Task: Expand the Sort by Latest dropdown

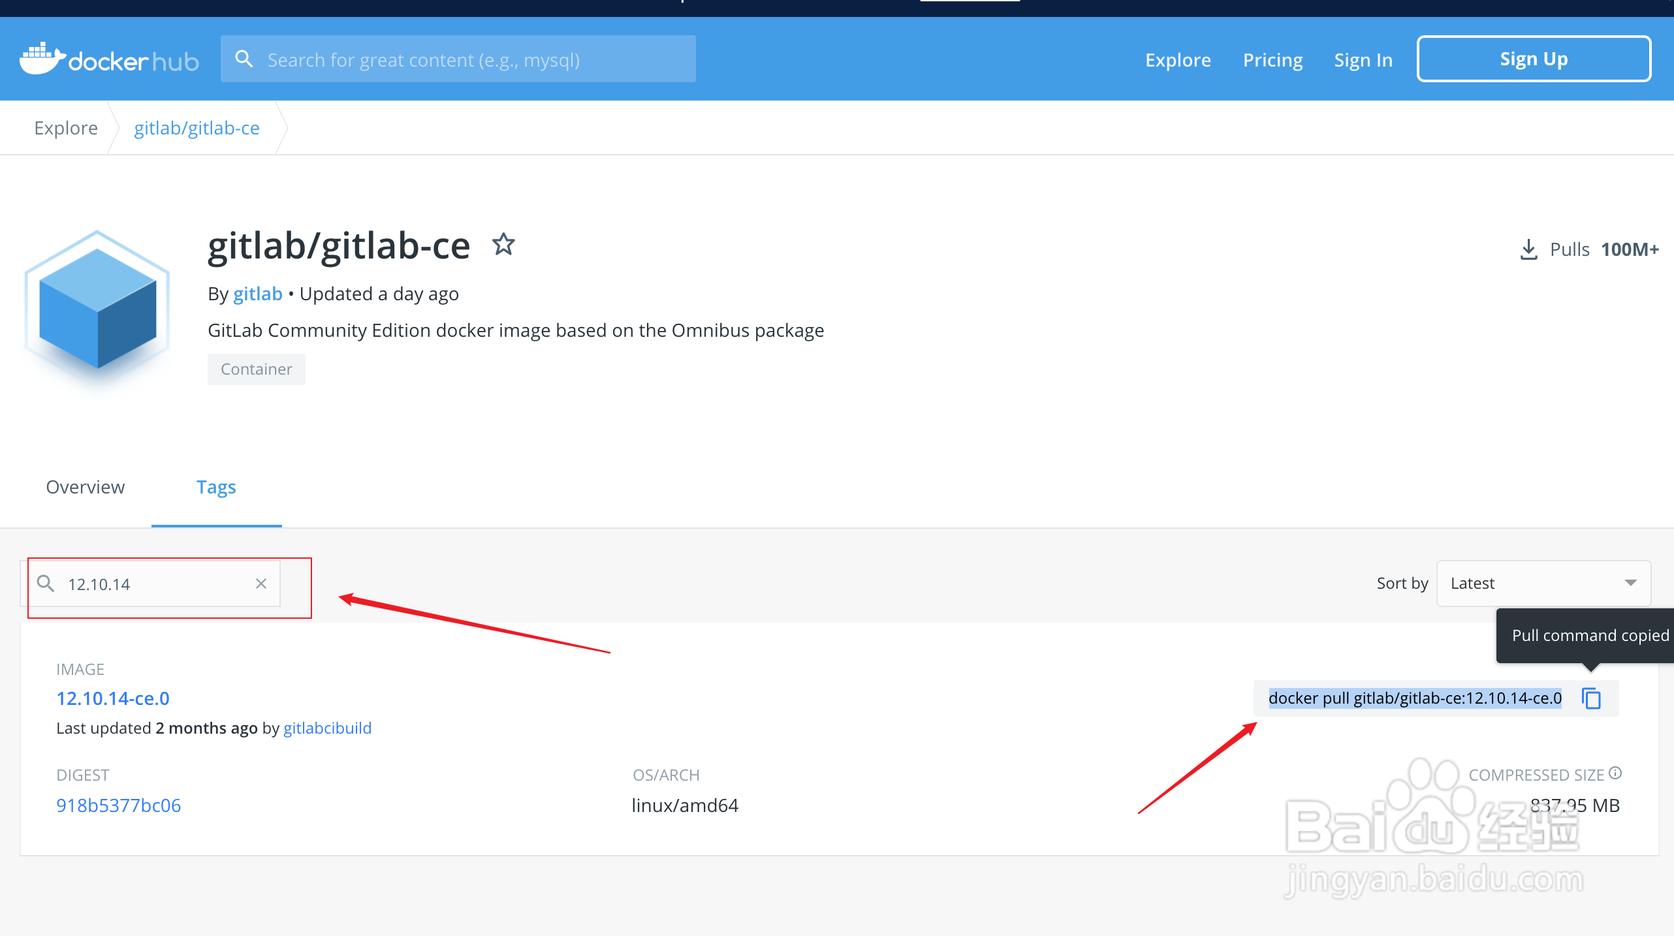Action: point(1543,583)
